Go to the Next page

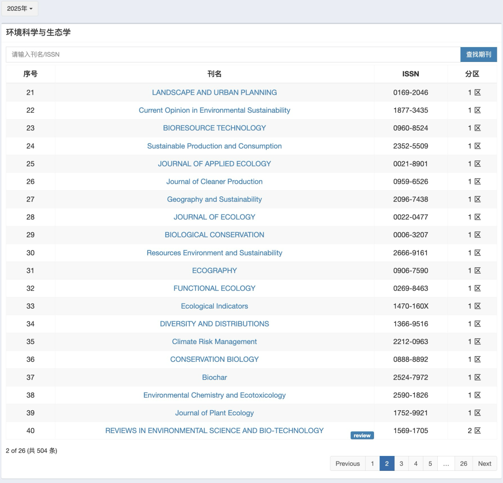click(485, 464)
